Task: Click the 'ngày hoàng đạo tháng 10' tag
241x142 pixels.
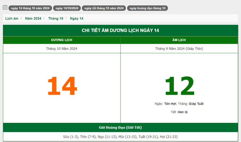Action: click(147, 8)
